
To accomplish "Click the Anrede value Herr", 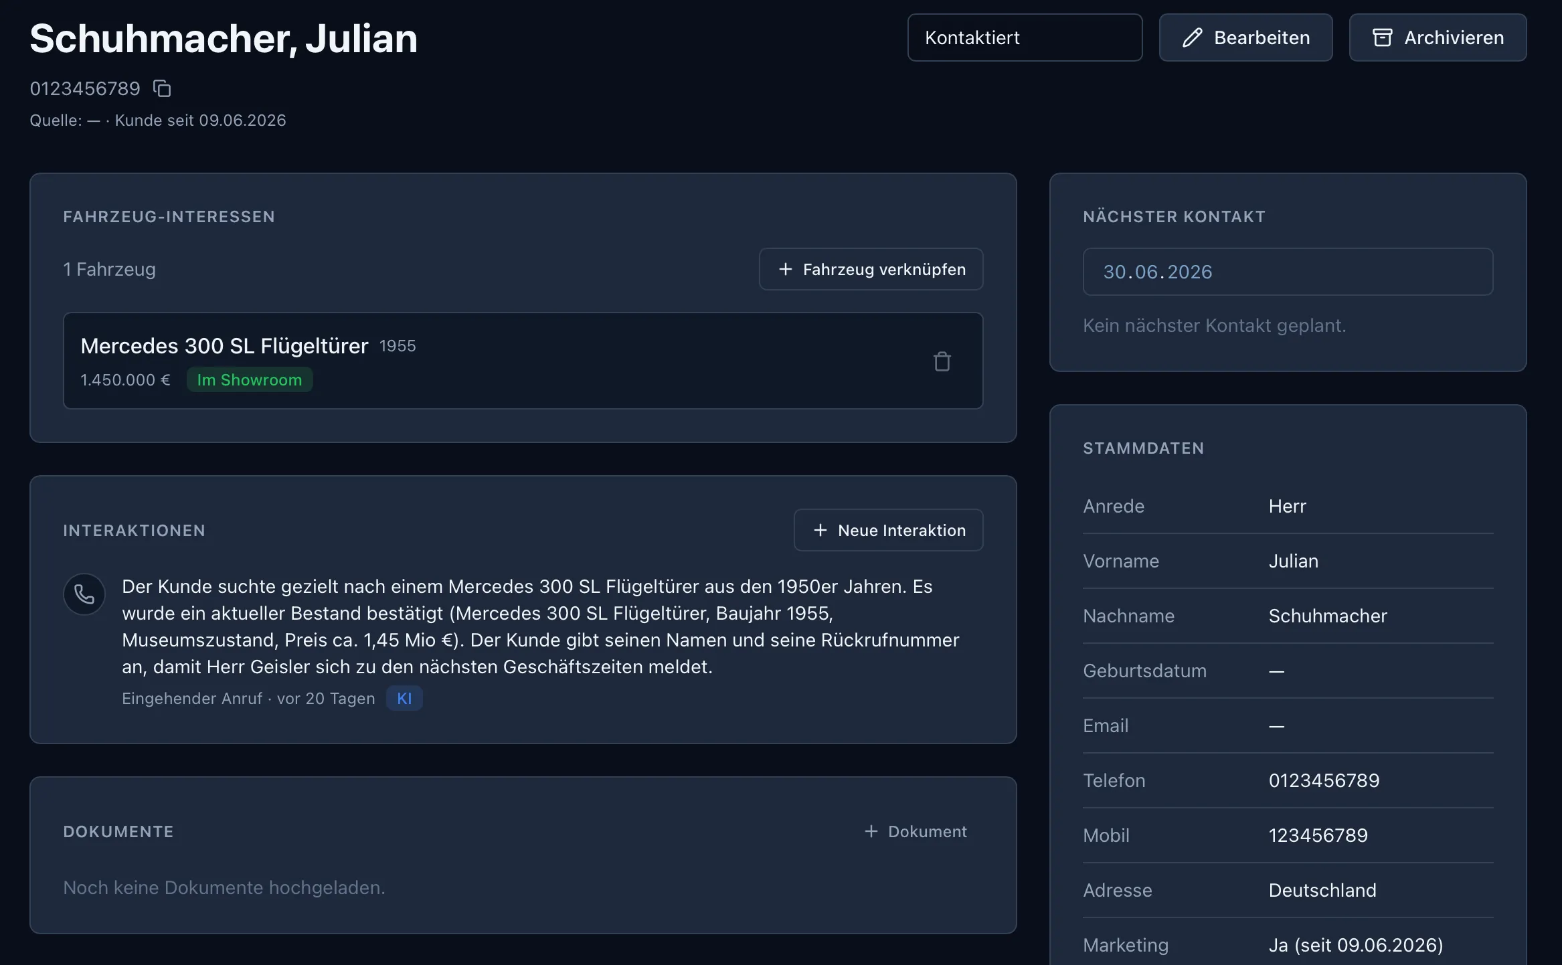I will [1287, 506].
